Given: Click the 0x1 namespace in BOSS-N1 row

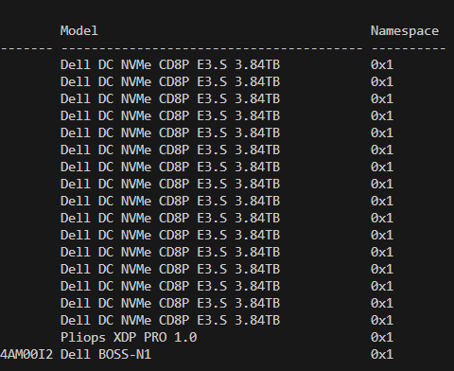Looking at the screenshot, I should [382, 354].
